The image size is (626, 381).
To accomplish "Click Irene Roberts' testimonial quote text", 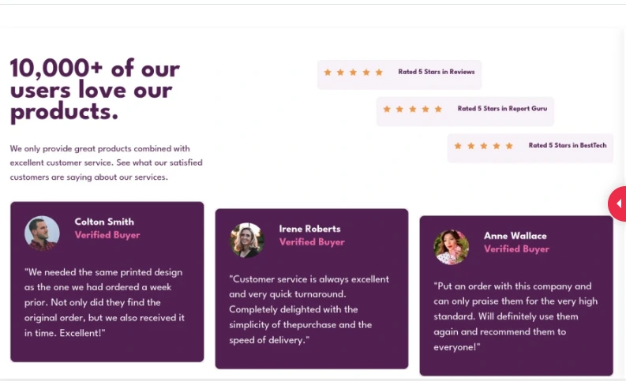I will [309, 309].
